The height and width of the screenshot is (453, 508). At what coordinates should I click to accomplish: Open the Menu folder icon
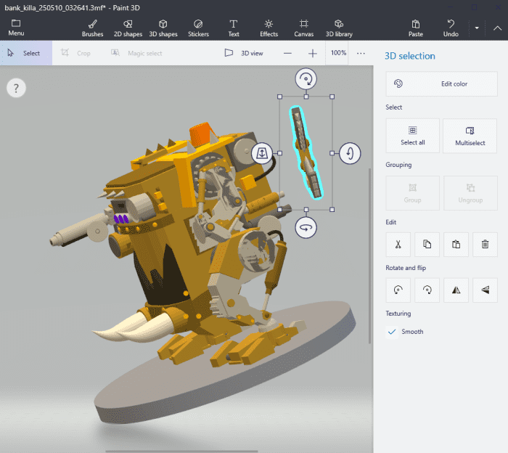pyautogui.click(x=16, y=28)
